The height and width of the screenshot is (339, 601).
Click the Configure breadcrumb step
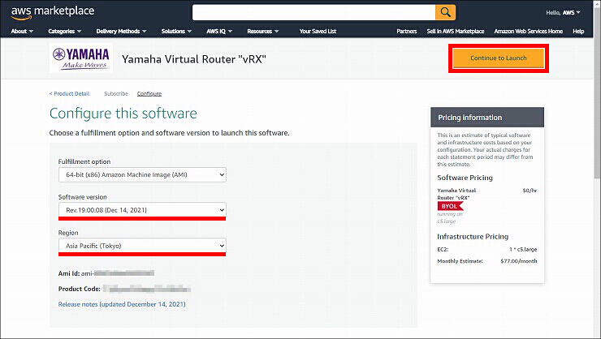(149, 94)
